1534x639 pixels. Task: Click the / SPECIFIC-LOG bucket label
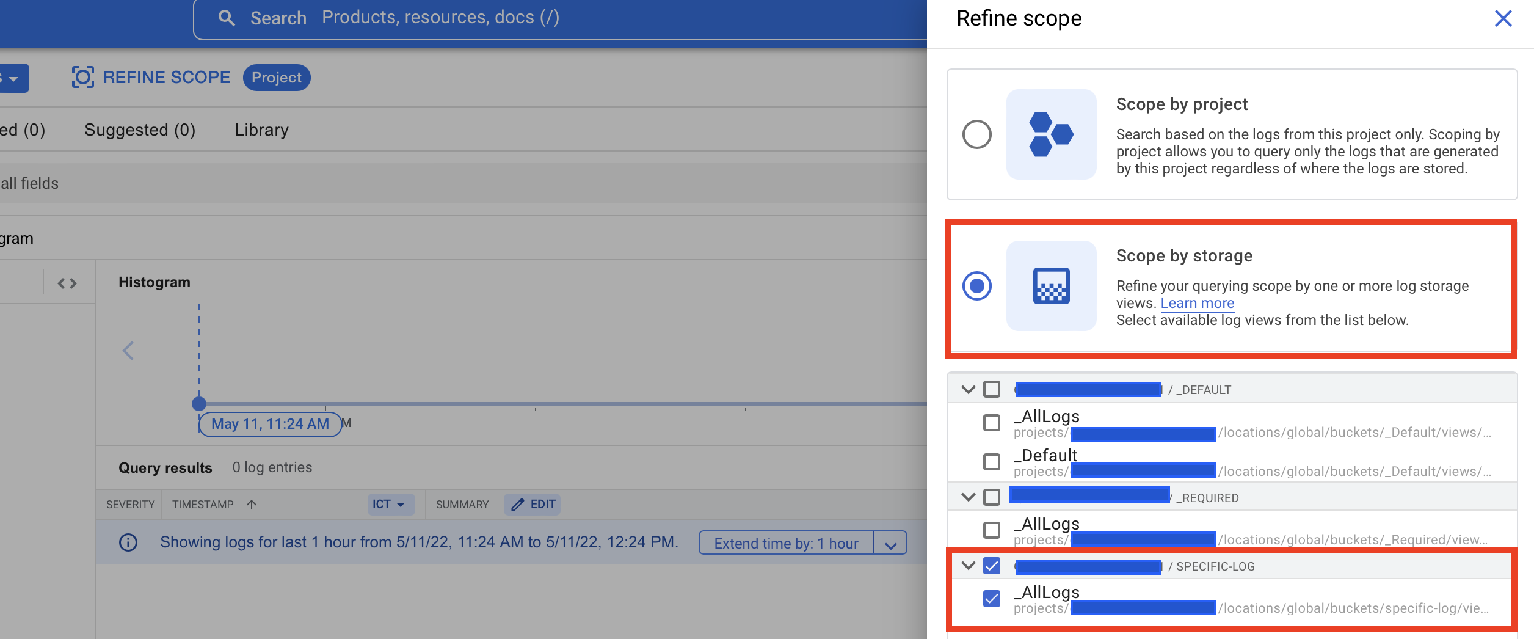click(x=1212, y=566)
